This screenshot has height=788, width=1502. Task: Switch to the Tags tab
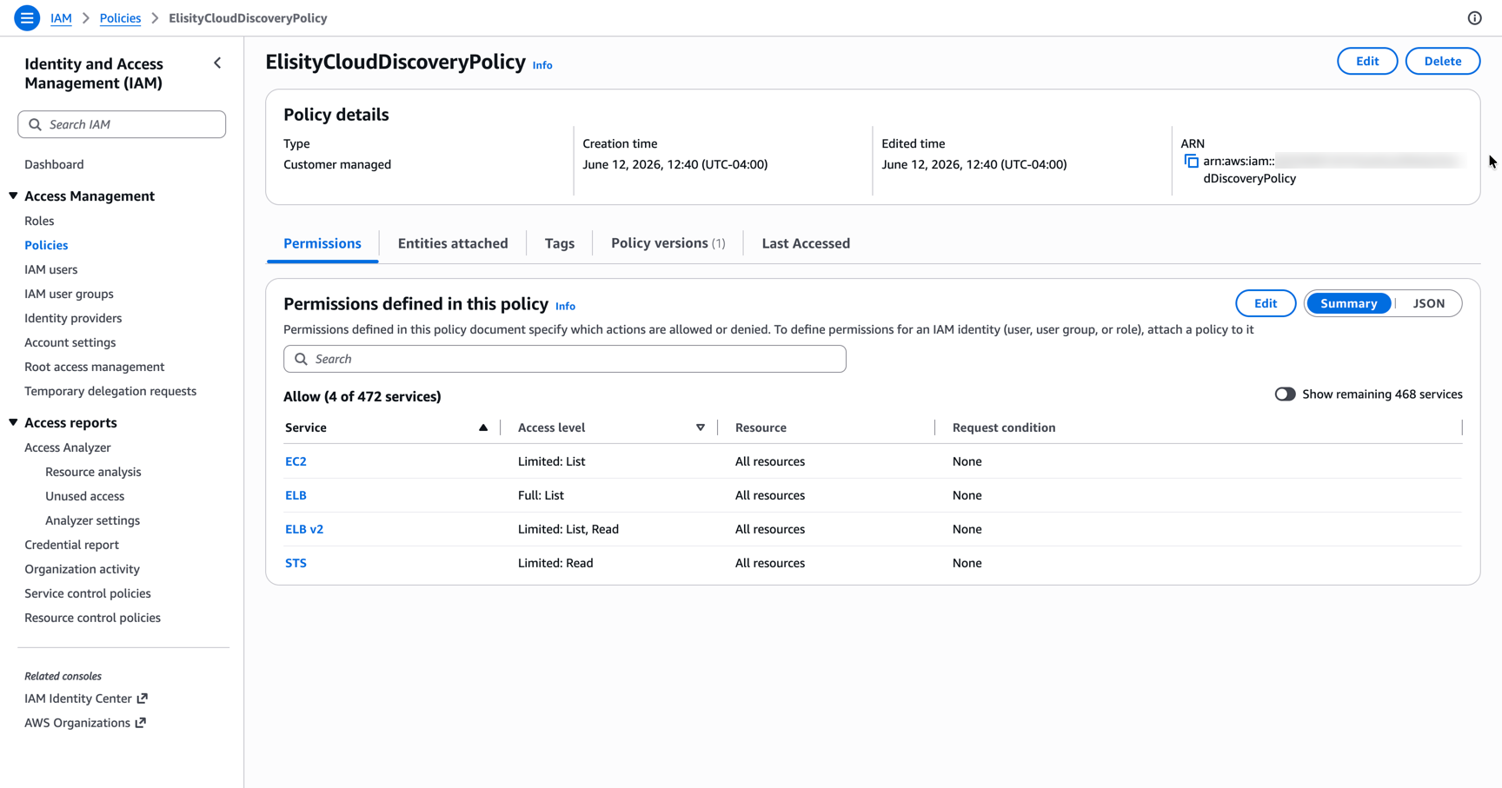(x=560, y=243)
